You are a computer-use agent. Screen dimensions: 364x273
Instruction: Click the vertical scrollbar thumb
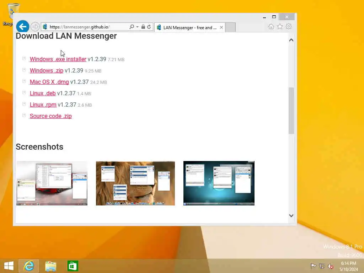(x=291, y=111)
